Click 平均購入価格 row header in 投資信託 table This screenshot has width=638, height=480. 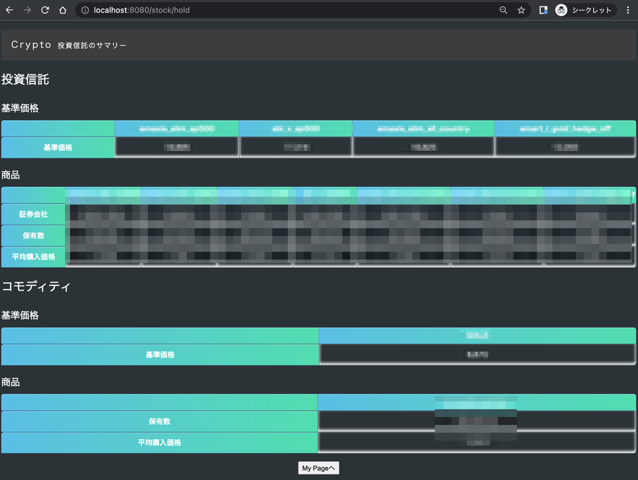click(33, 256)
